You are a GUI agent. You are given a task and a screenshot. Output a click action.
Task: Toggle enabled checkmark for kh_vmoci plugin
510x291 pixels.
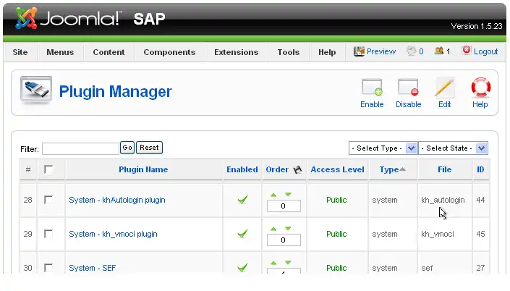tap(242, 234)
